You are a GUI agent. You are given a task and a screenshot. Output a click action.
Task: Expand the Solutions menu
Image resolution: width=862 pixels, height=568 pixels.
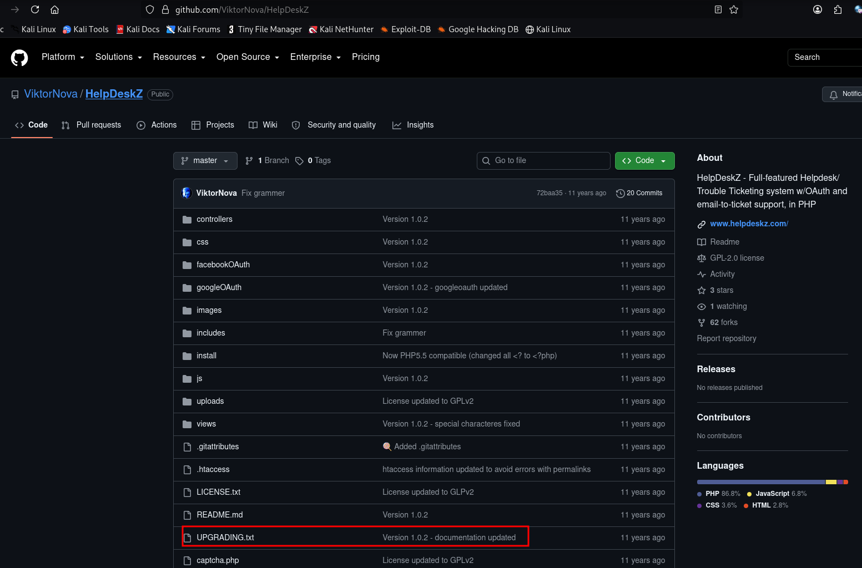click(x=119, y=57)
